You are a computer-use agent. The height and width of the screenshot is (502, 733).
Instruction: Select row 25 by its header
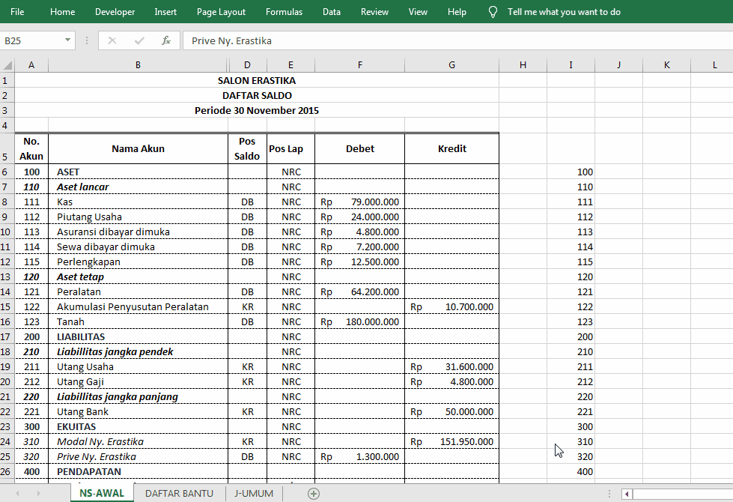point(7,456)
